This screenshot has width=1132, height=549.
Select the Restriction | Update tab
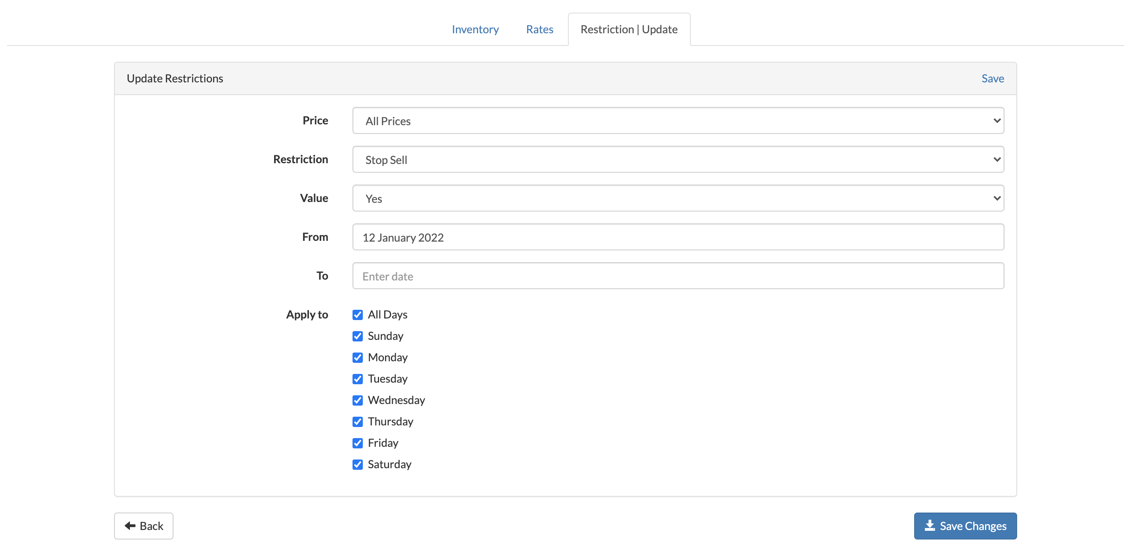pyautogui.click(x=629, y=29)
